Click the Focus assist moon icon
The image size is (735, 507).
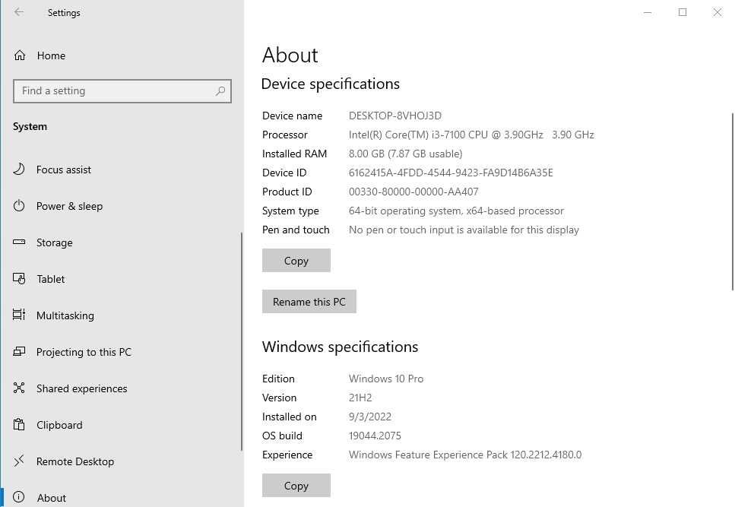click(x=19, y=170)
